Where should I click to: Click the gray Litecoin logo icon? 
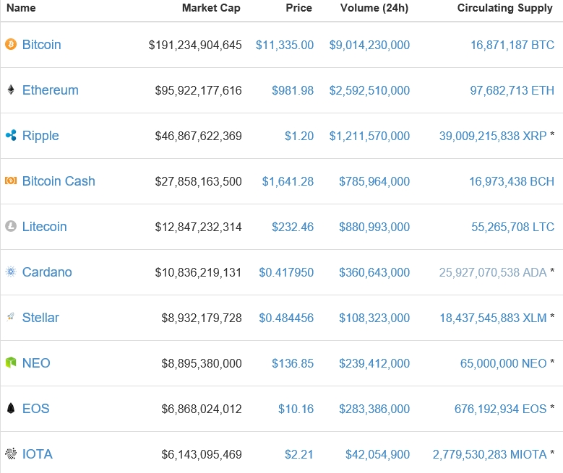(11, 227)
